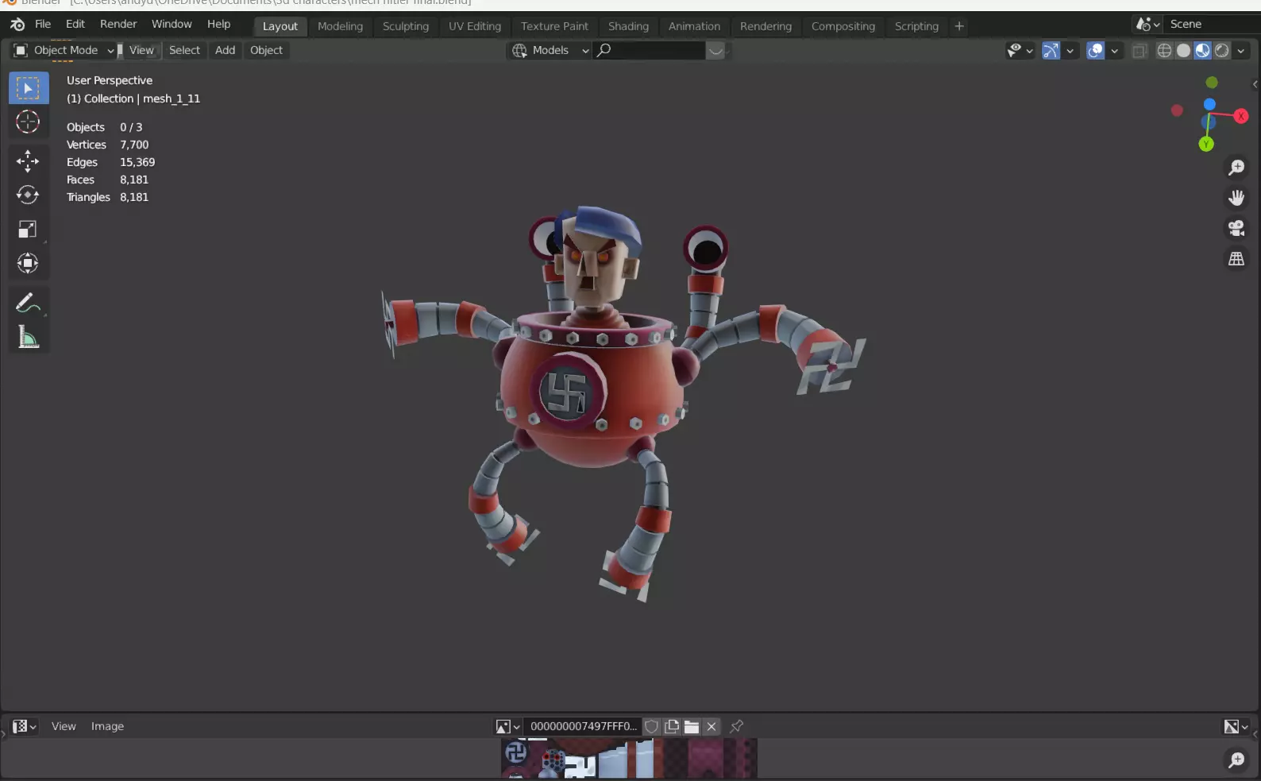Toggle the camera view icon

coord(1236,229)
